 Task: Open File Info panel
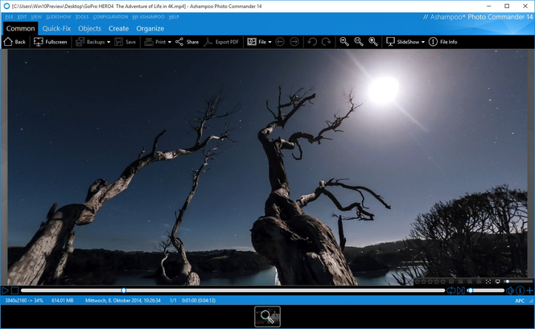tap(442, 42)
